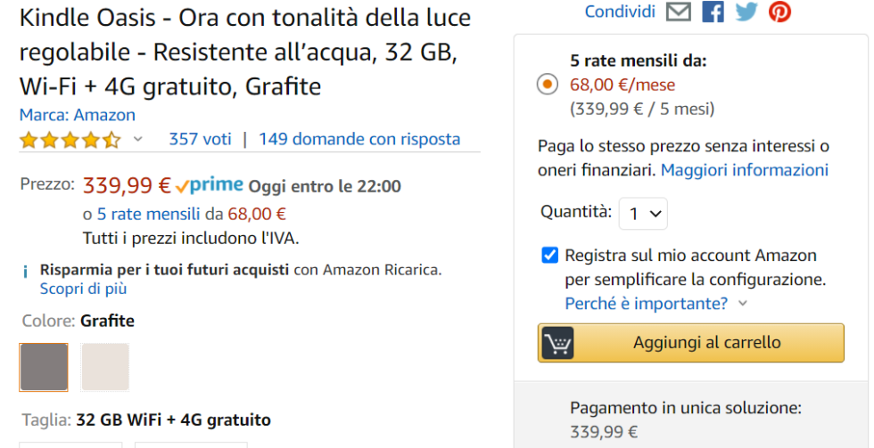874x448 pixels.
Task: Share on Facebook icon
Action: tap(713, 12)
